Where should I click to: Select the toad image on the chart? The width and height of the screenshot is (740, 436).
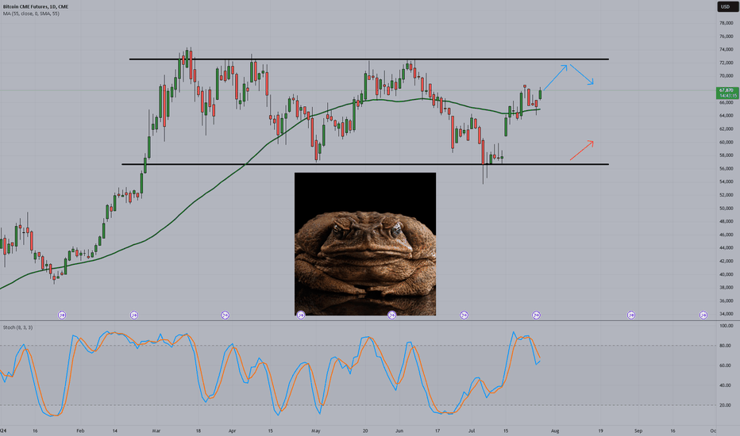[365, 243]
